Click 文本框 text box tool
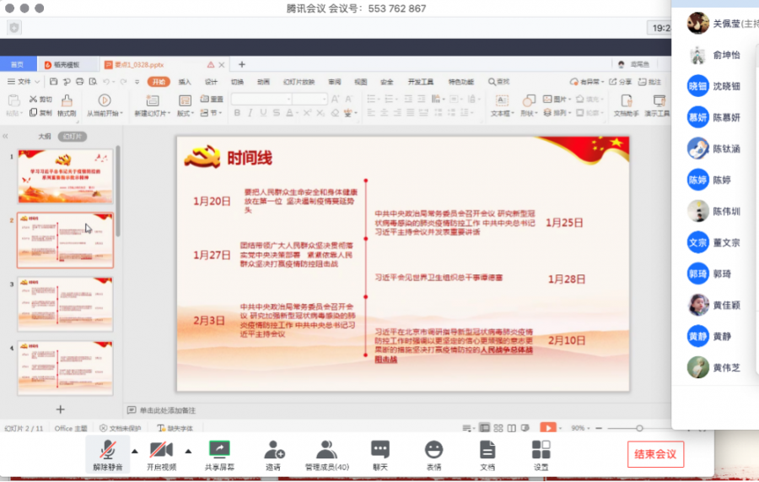The width and height of the screenshot is (759, 482). (x=501, y=106)
